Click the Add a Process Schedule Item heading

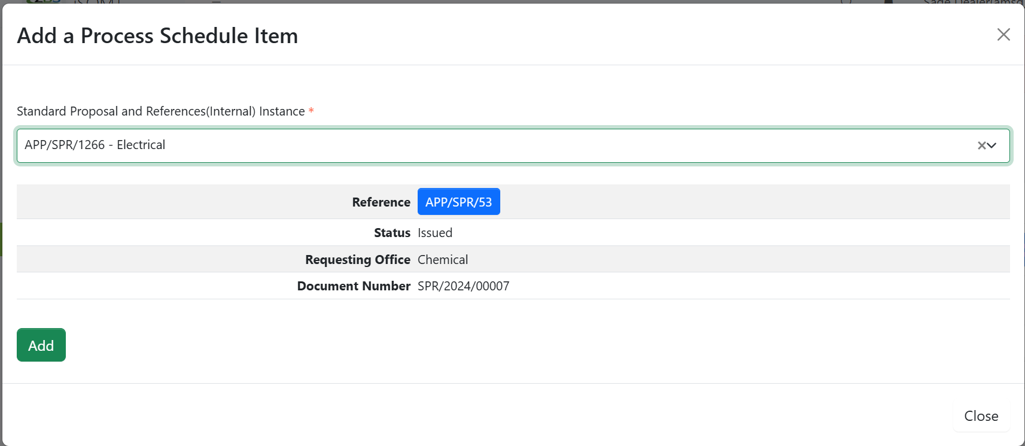[157, 36]
